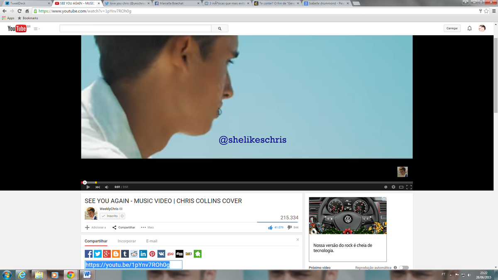498x280 pixels.
Task: Share on Tumblr
Action: [125, 254]
